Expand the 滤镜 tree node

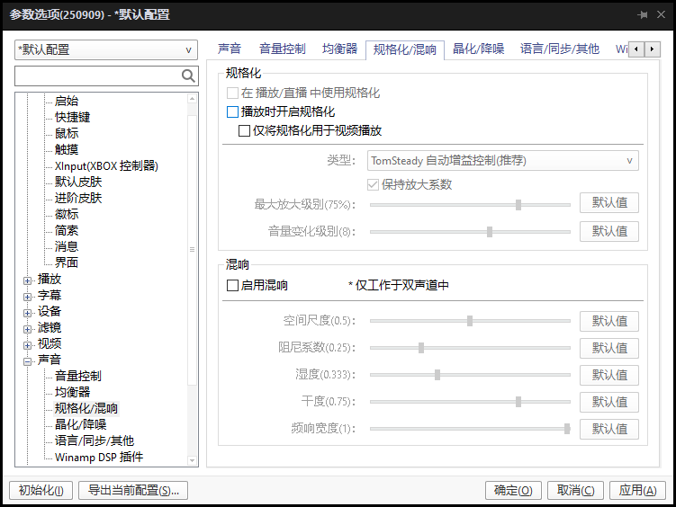28,328
